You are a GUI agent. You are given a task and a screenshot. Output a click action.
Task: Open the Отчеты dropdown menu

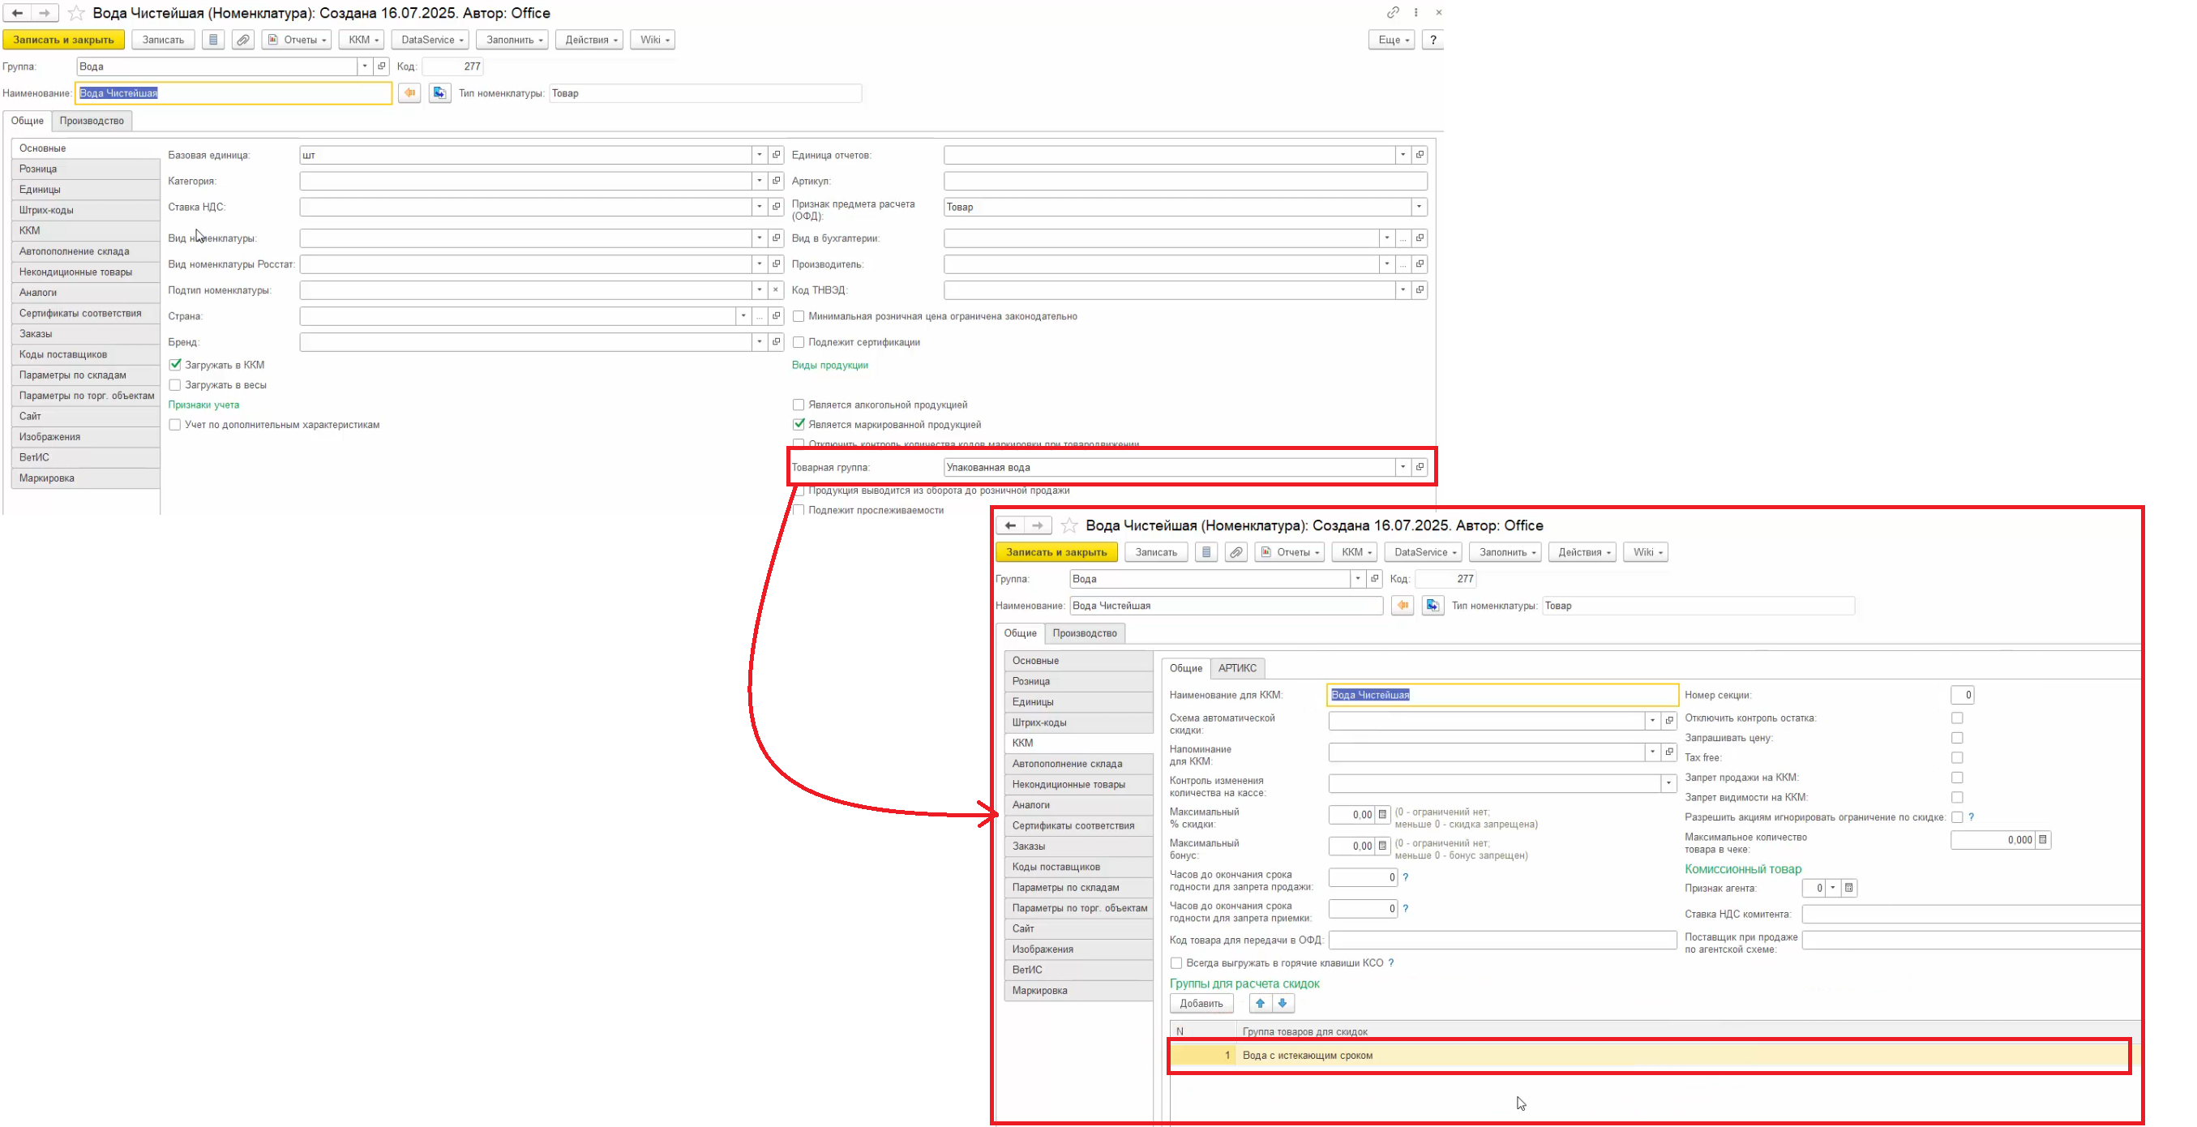pyautogui.click(x=297, y=40)
